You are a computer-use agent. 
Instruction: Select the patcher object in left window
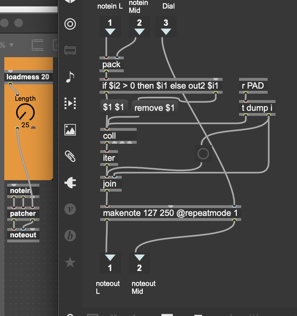23,214
